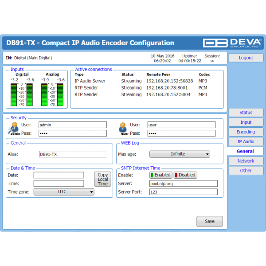Click the regular user User name field

click(x=181, y=125)
